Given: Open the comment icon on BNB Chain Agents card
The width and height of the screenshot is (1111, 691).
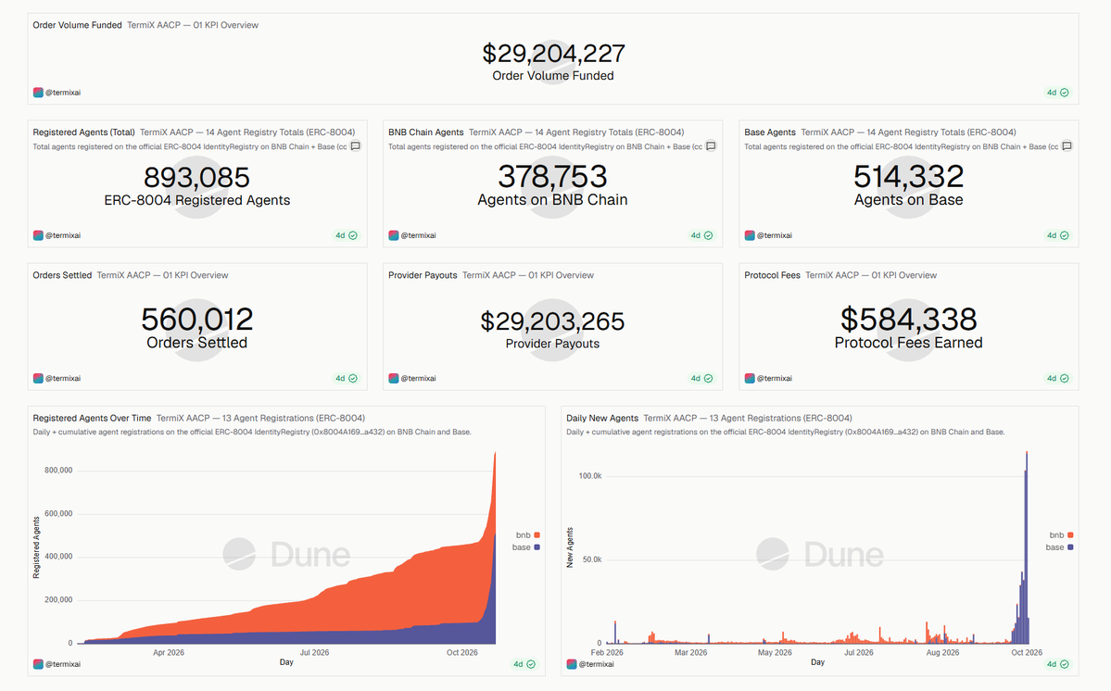Looking at the screenshot, I should pyautogui.click(x=711, y=146).
